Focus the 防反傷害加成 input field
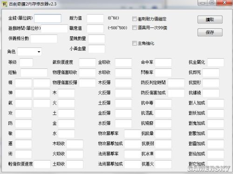The height and width of the screenshot is (174, 233). [176, 93]
